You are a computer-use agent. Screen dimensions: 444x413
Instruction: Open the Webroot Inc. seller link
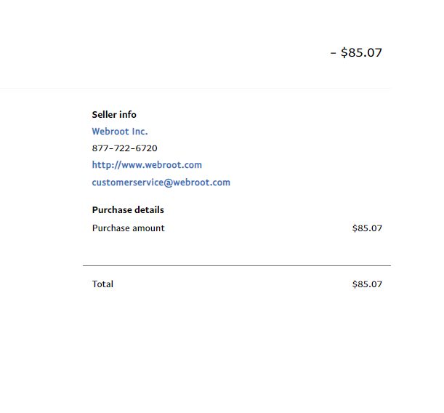click(120, 132)
